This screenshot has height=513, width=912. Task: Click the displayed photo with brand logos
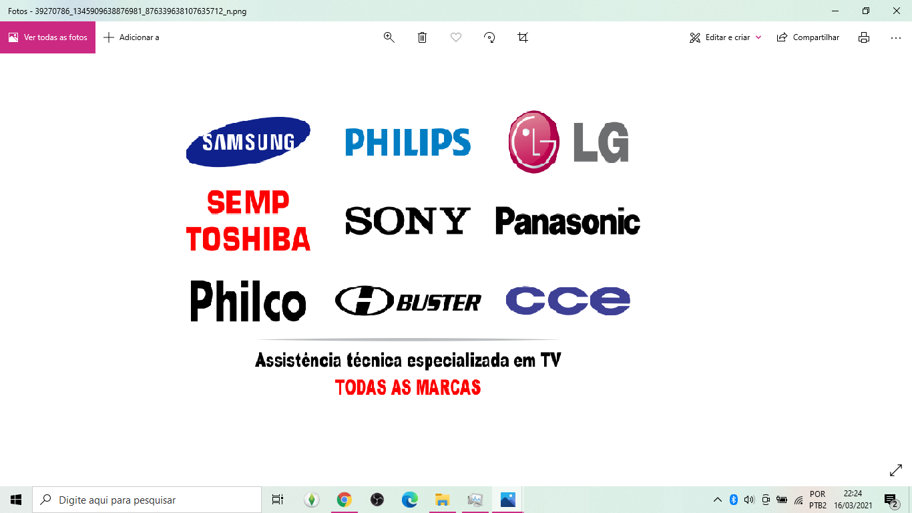(x=414, y=254)
